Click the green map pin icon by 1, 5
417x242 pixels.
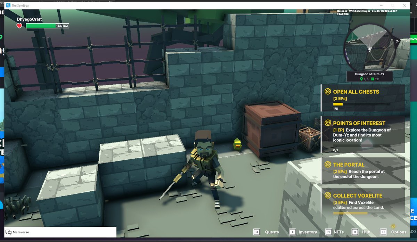[x=361, y=79]
